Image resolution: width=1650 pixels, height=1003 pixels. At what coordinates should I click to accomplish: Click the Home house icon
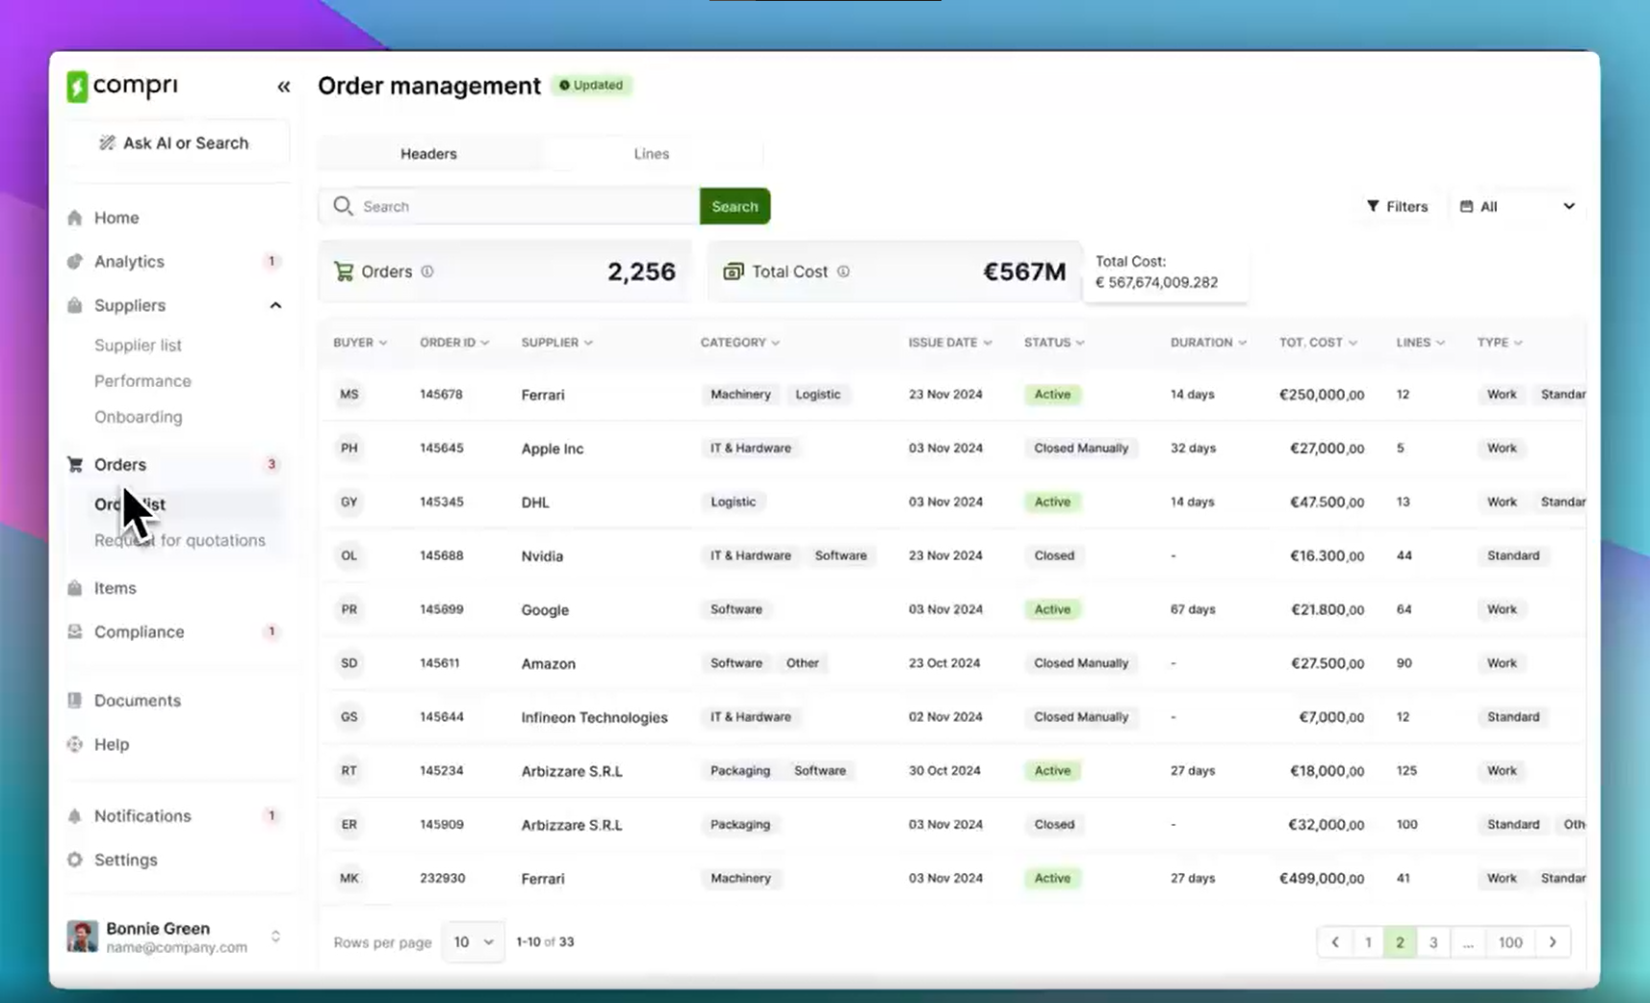pyautogui.click(x=75, y=218)
